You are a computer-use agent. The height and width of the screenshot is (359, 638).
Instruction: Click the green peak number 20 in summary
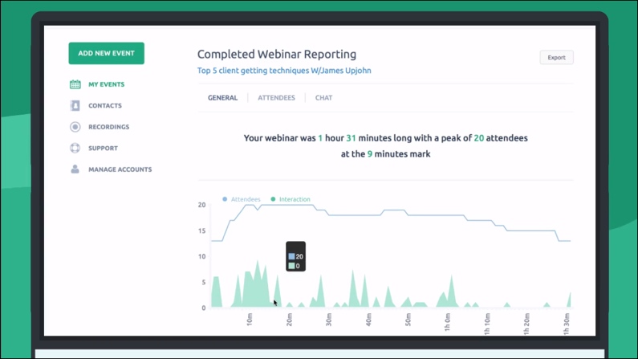click(479, 138)
